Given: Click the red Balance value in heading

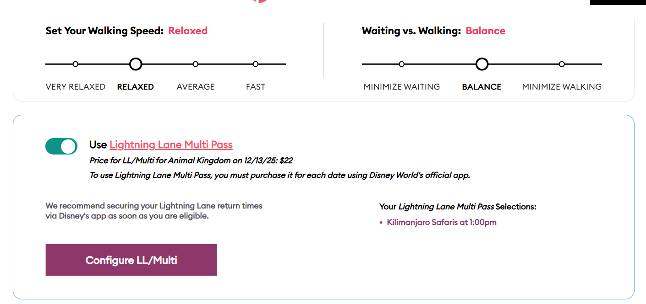Looking at the screenshot, I should click(x=486, y=31).
